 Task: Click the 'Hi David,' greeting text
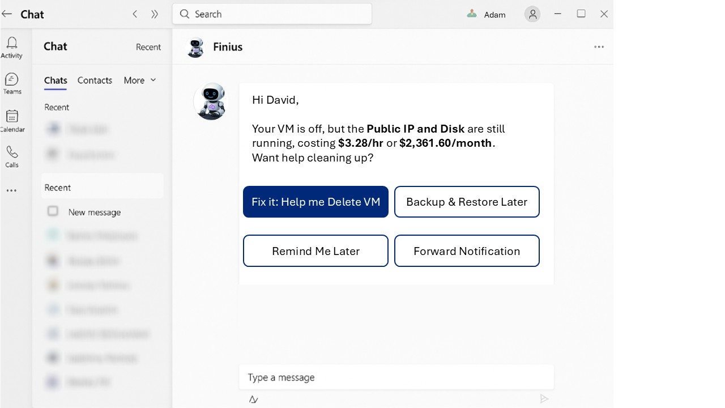(275, 100)
